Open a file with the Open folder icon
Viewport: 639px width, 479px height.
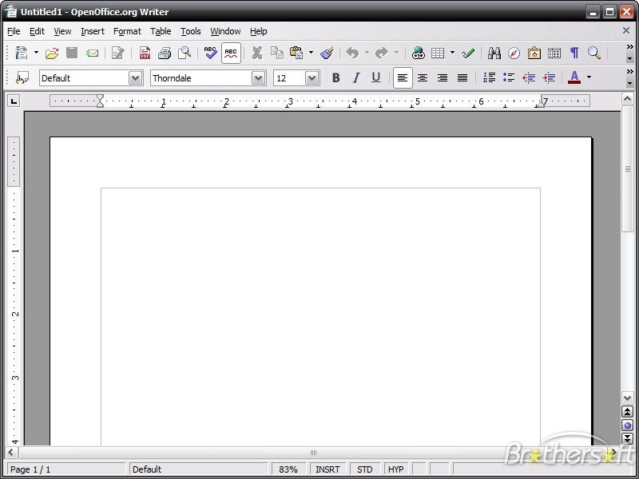coord(52,53)
